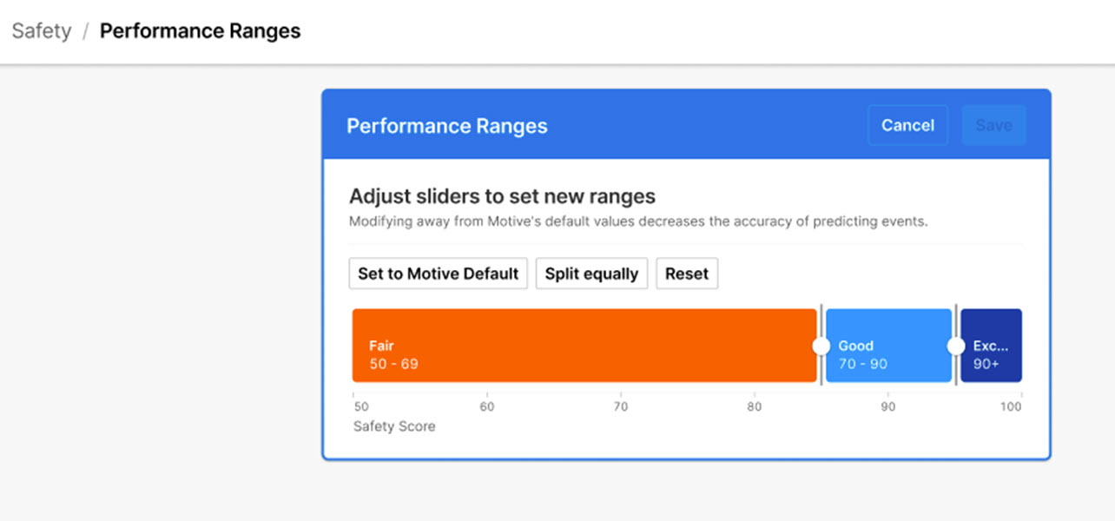
Task: Click the Safety Score axis label
Action: [393, 426]
